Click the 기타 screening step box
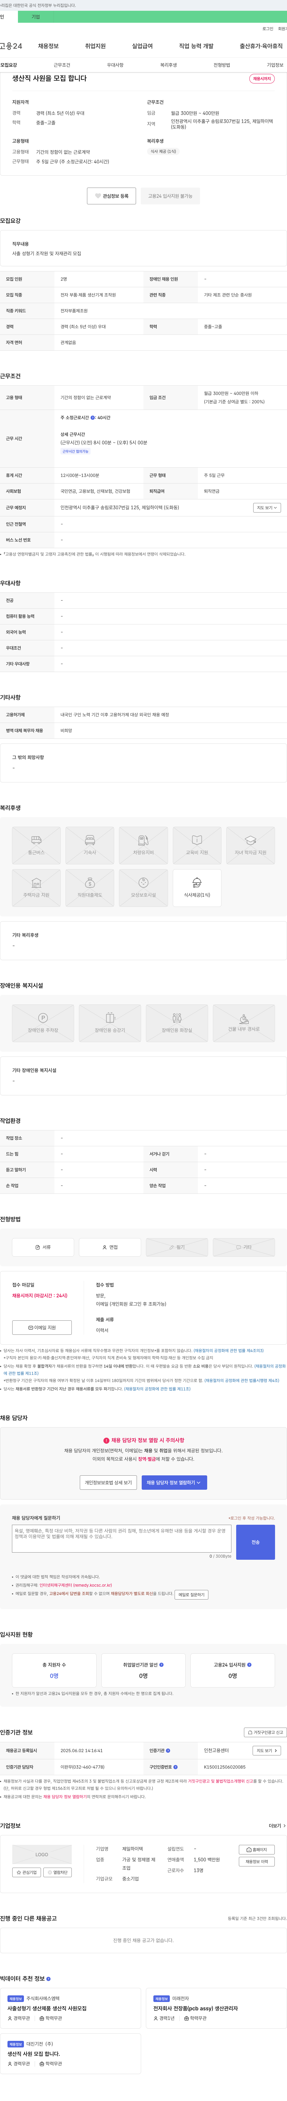287x2101 pixels. coord(244,1247)
